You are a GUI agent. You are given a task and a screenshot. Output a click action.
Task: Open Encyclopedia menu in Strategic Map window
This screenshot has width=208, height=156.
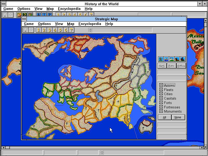90,24
